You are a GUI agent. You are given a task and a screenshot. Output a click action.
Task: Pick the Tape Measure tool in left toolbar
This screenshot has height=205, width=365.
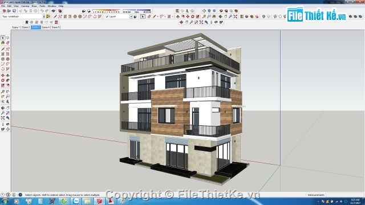3,92
